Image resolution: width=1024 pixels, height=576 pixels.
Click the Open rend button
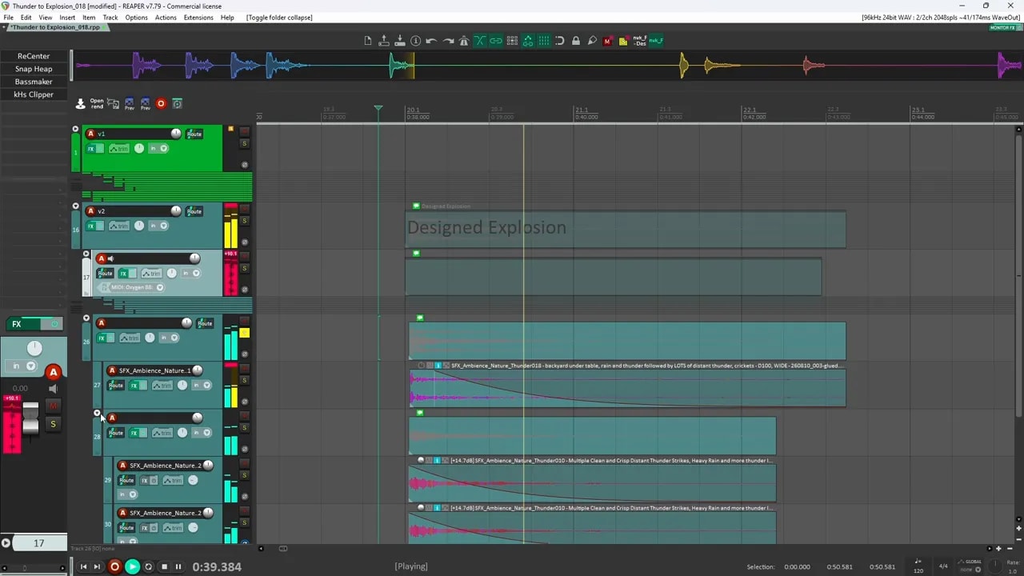coord(97,104)
